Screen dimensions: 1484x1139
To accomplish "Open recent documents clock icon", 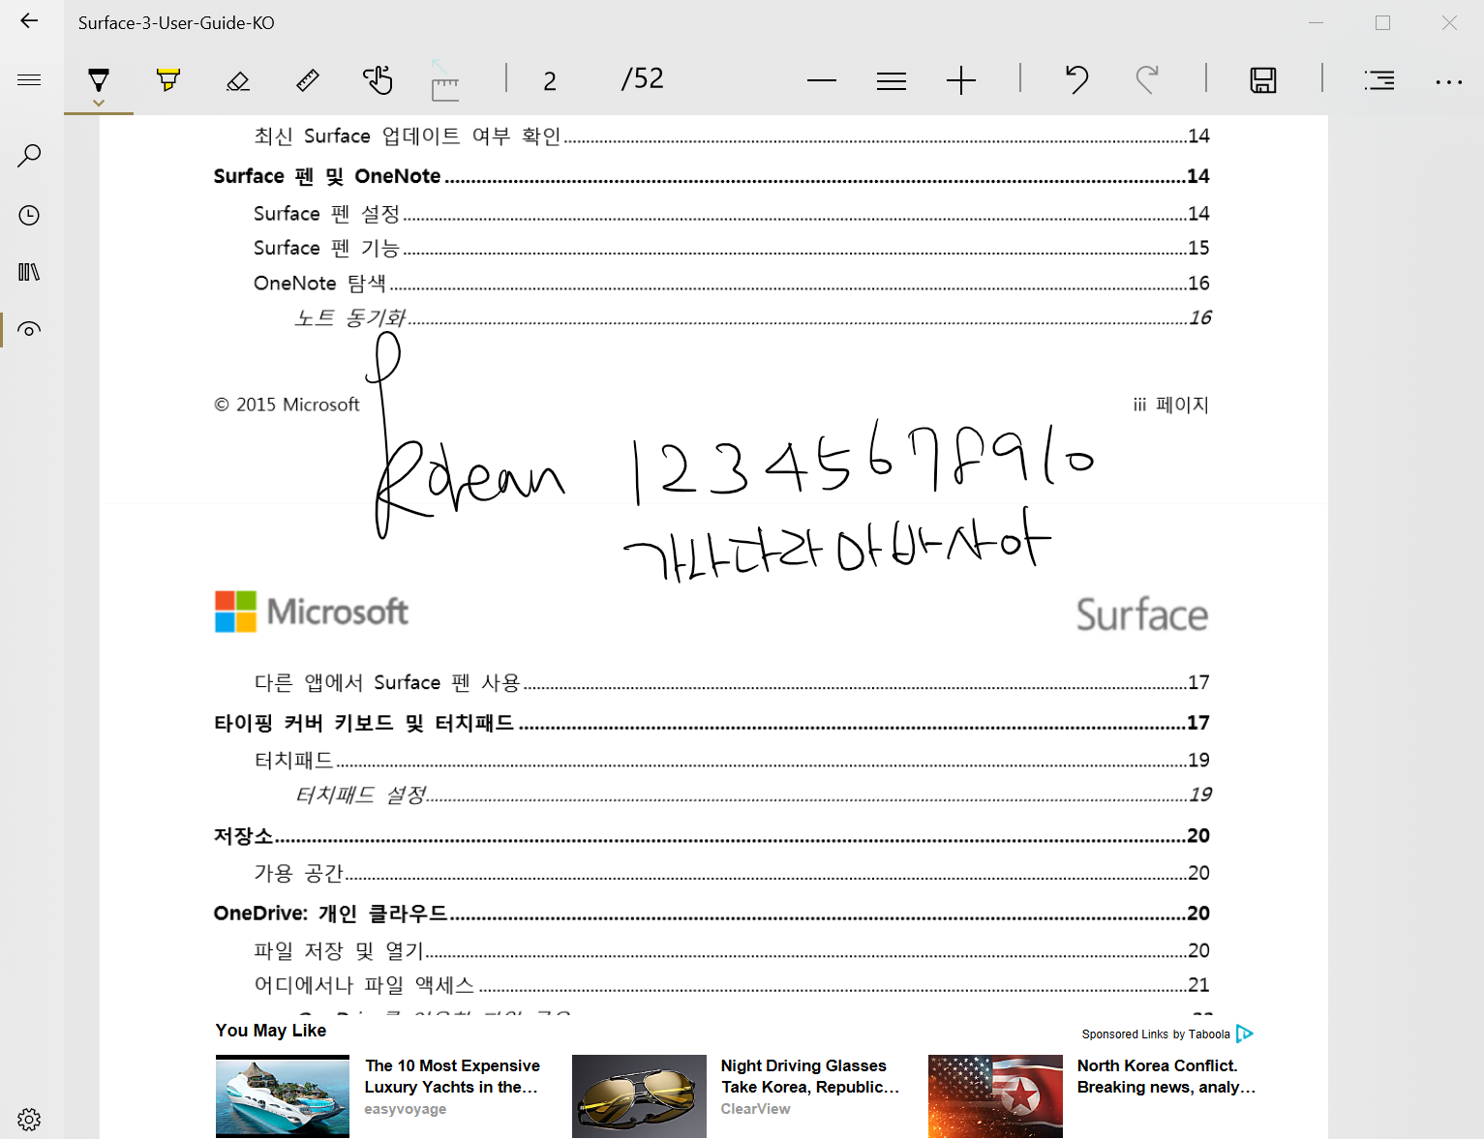I will [29, 215].
